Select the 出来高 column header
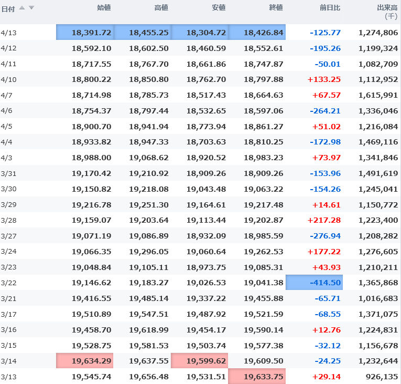 [x=387, y=8]
